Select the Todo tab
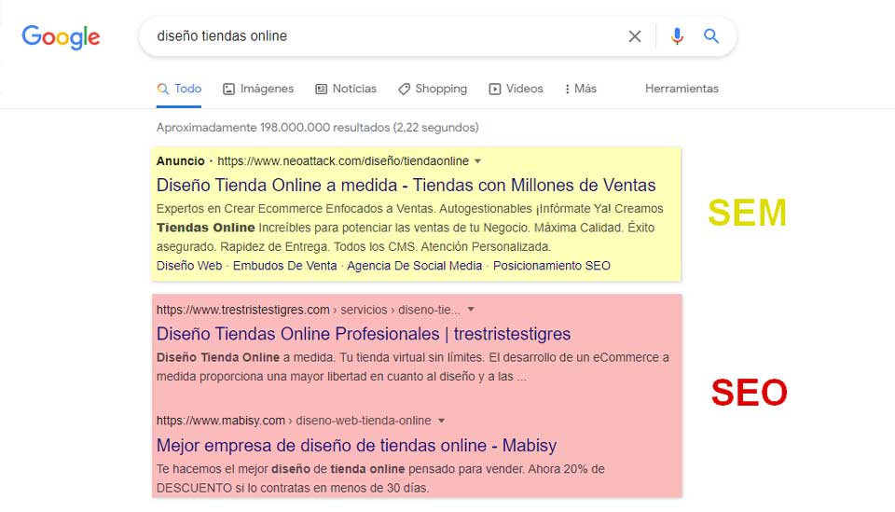895x512 pixels. click(179, 89)
